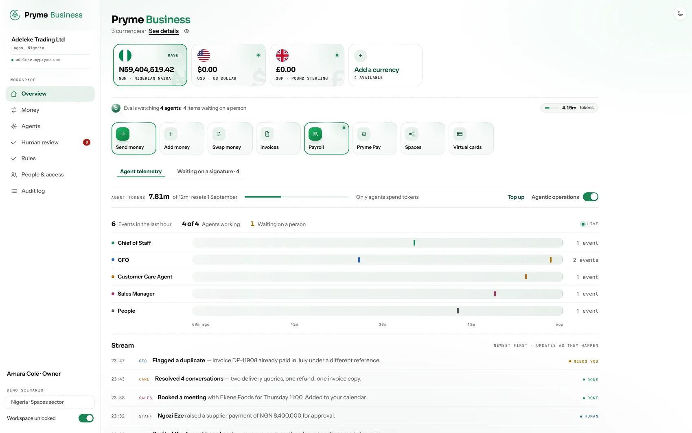Open People & access in the sidebar
Viewport: 692px width, 433px height.
50,174
